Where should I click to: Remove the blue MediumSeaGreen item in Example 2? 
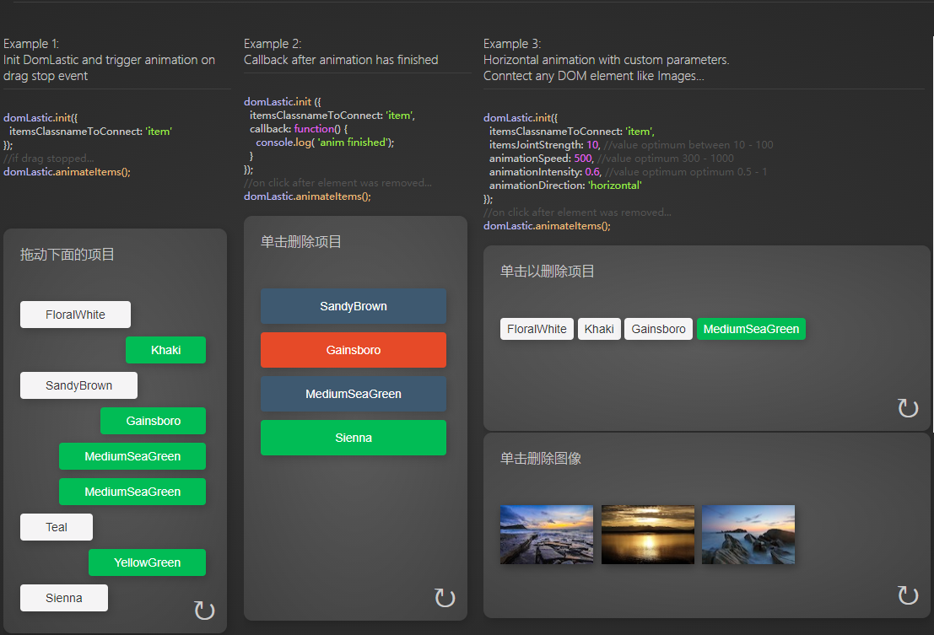tap(354, 394)
